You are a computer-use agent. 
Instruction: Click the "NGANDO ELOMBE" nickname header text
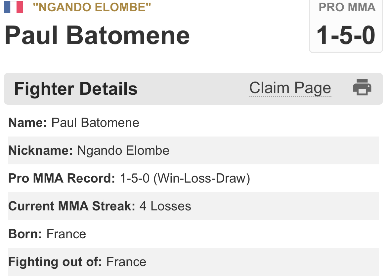coord(92,7)
